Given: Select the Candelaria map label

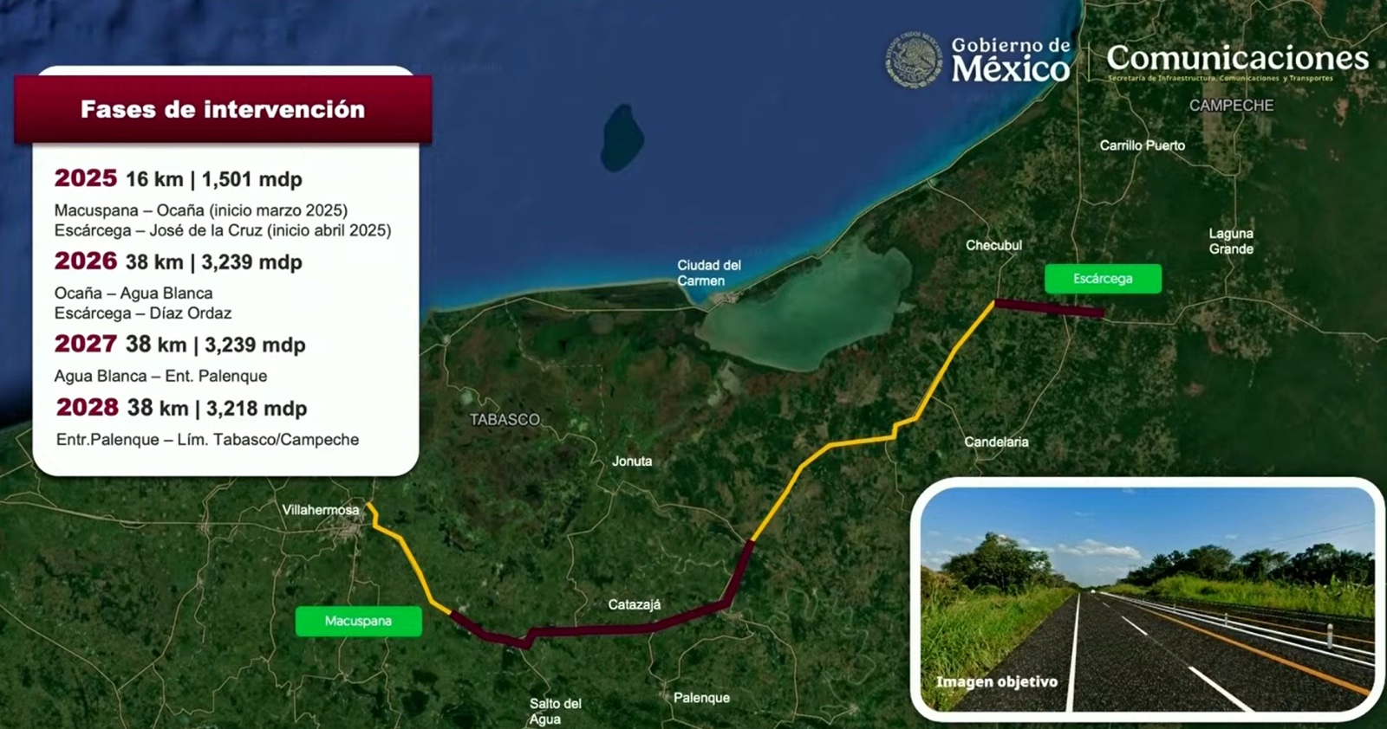Looking at the screenshot, I should click(996, 442).
